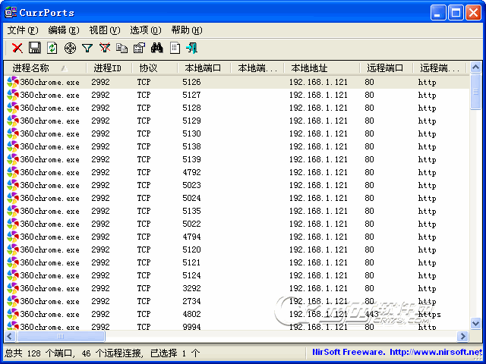The height and width of the screenshot is (364, 486).
Task: Click the crossed-out funnel filter icon
Action: 105,48
